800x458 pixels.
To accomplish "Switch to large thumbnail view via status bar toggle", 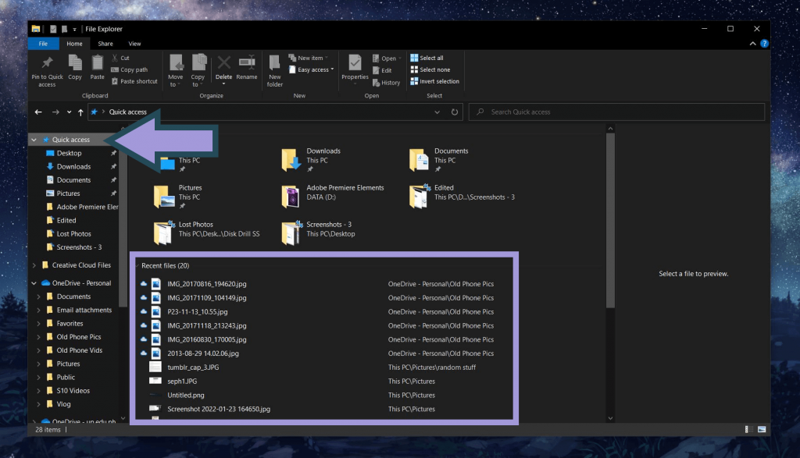I will click(760, 428).
